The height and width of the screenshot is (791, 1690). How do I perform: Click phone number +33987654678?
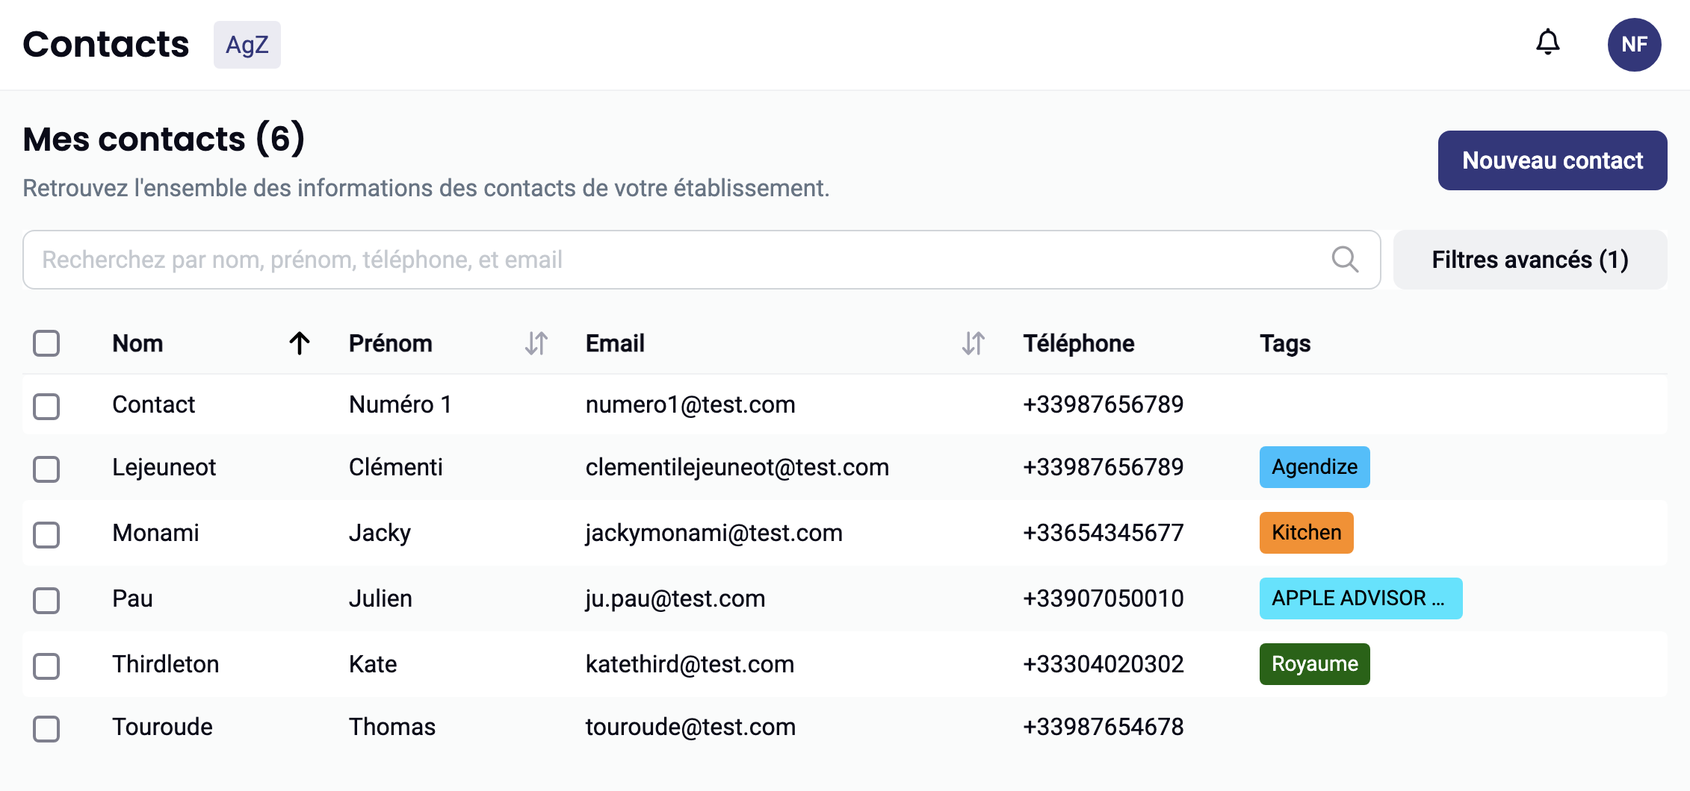1104,727
